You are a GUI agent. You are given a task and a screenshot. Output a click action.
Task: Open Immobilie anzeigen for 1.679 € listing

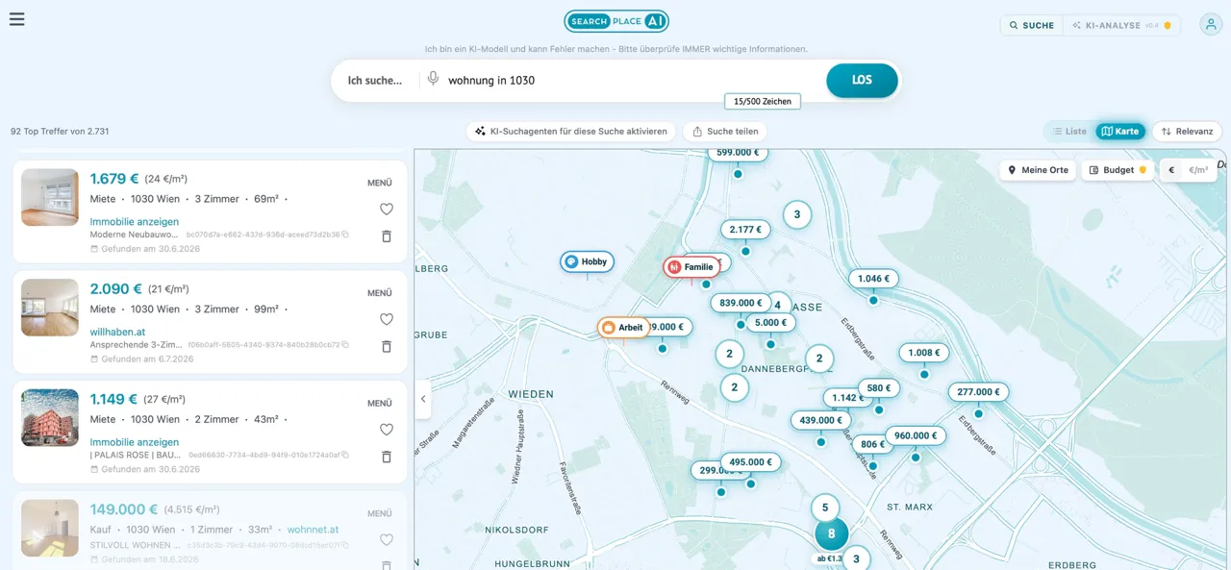pyautogui.click(x=135, y=222)
